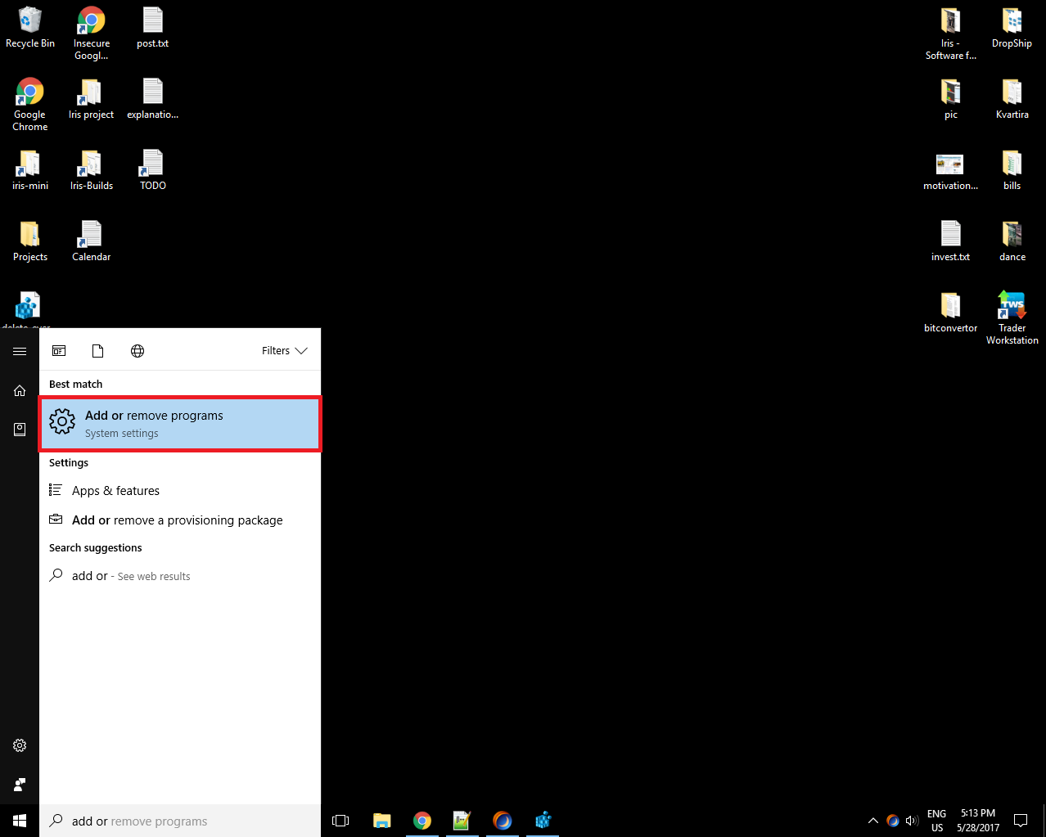Select the invest.txt file icon
Image resolution: width=1046 pixels, height=837 pixels.
pyautogui.click(x=950, y=241)
